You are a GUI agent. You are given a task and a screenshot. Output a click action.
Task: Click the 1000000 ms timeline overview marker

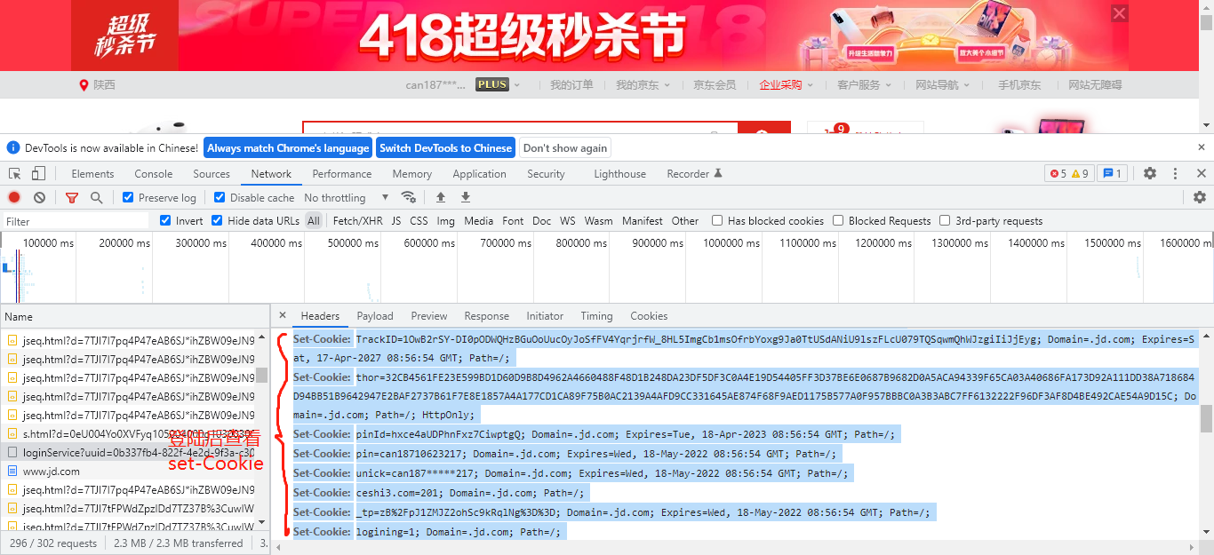tap(731, 242)
